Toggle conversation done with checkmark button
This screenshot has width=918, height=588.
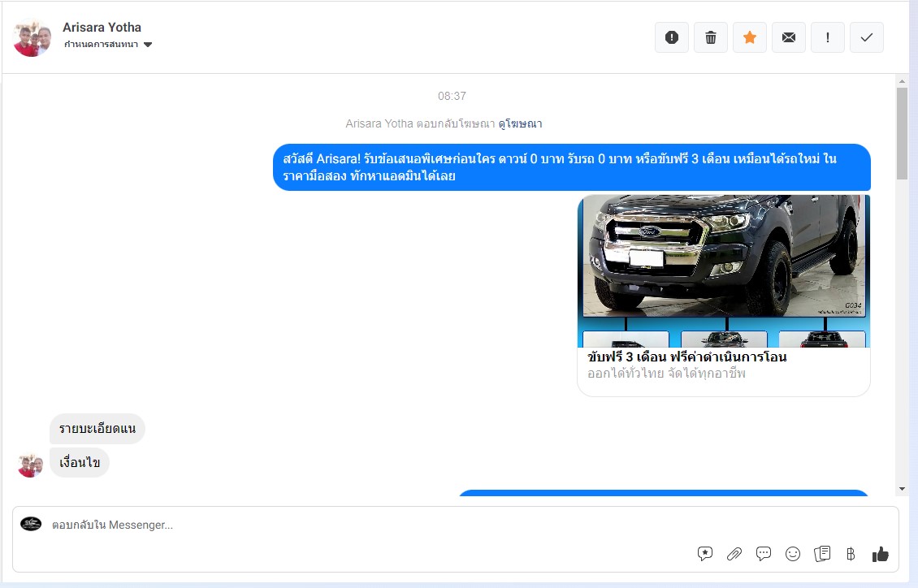pos(867,37)
